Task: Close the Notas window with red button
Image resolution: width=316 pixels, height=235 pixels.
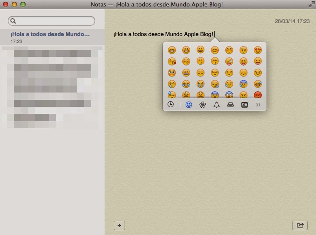Action: (6, 4)
